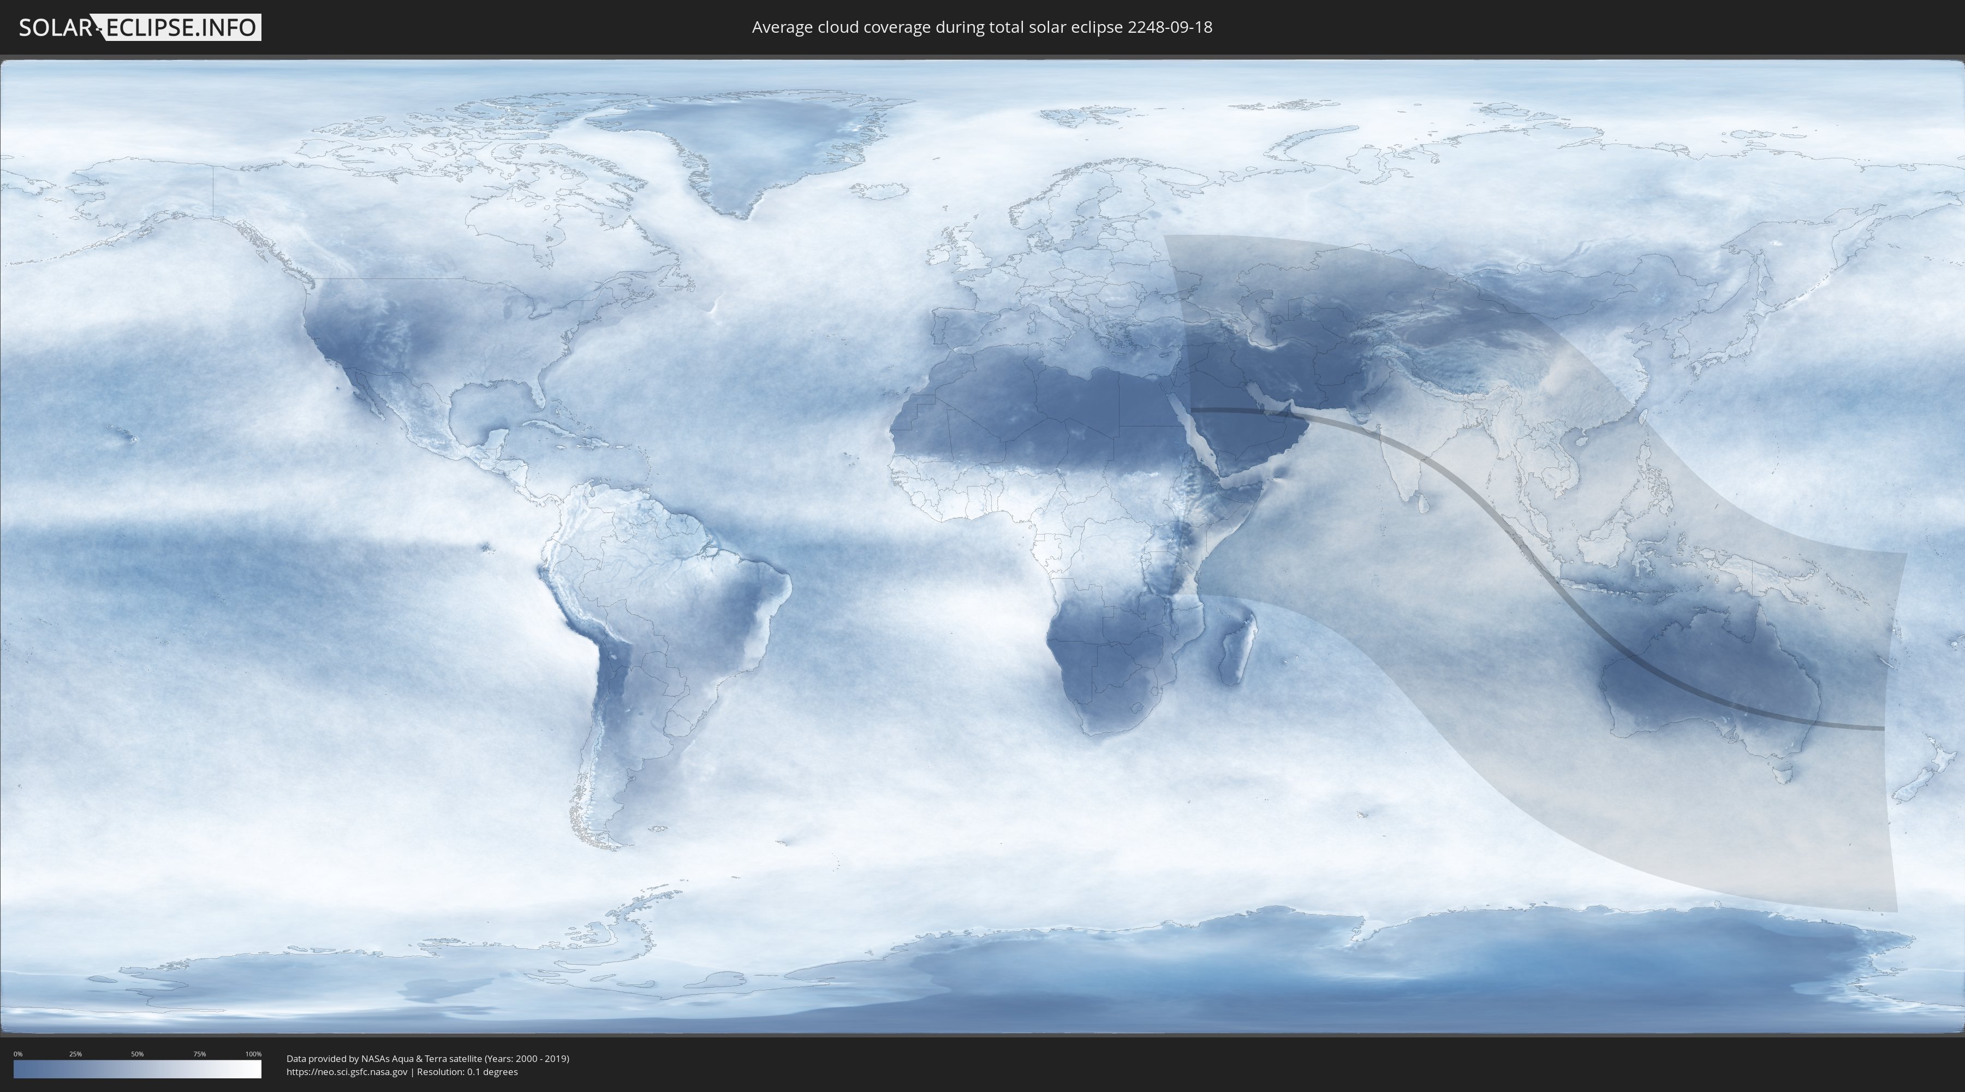Click the 75% legend scale label
Screen dimensions: 1965x1092
[x=199, y=1054]
